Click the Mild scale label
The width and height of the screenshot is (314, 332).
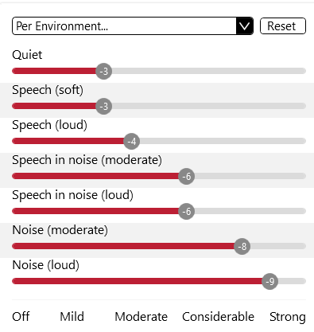click(x=72, y=317)
